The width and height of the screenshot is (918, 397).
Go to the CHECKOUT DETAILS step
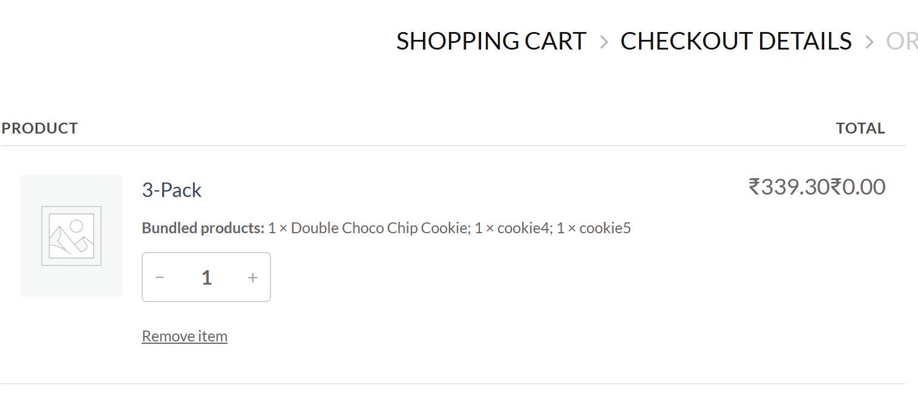tap(736, 41)
